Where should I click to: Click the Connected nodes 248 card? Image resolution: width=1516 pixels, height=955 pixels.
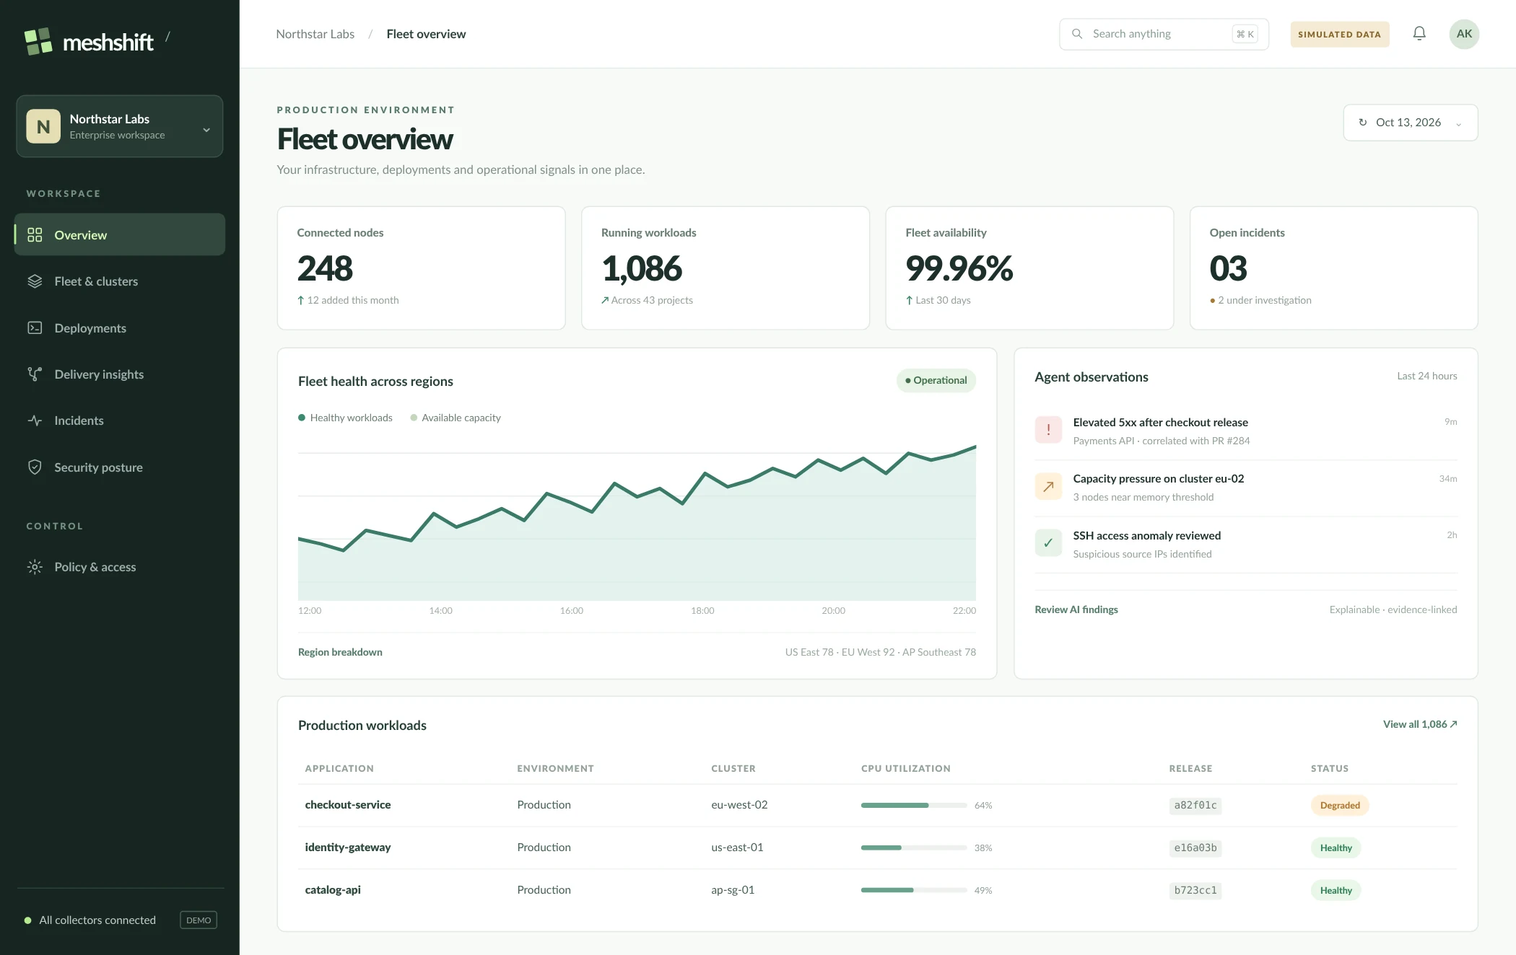click(422, 268)
